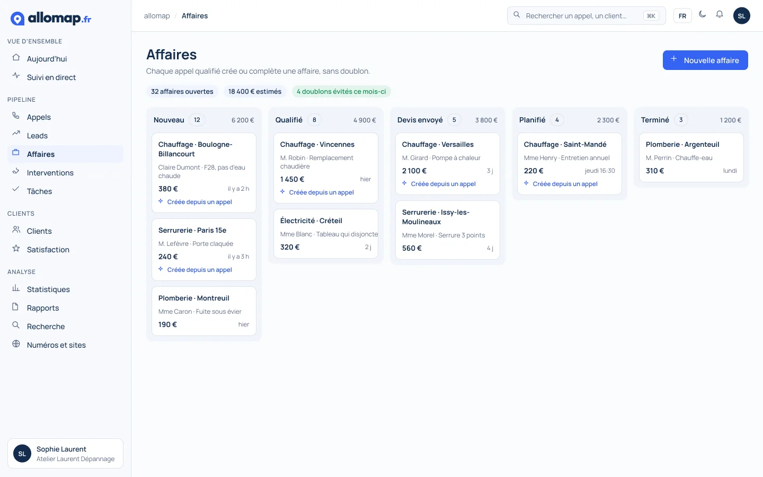Click the Clients people icon
This screenshot has height=477, width=763.
16,230
